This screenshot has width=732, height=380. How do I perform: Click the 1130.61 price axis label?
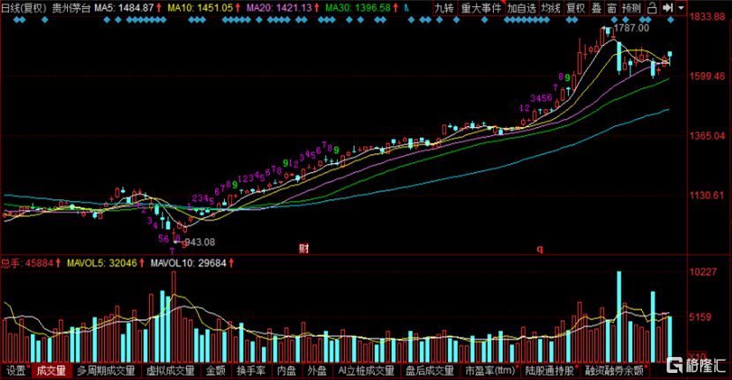point(706,195)
